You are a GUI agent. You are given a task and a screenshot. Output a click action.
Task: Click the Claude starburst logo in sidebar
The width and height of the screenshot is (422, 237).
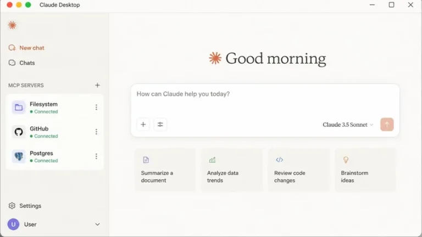12,25
